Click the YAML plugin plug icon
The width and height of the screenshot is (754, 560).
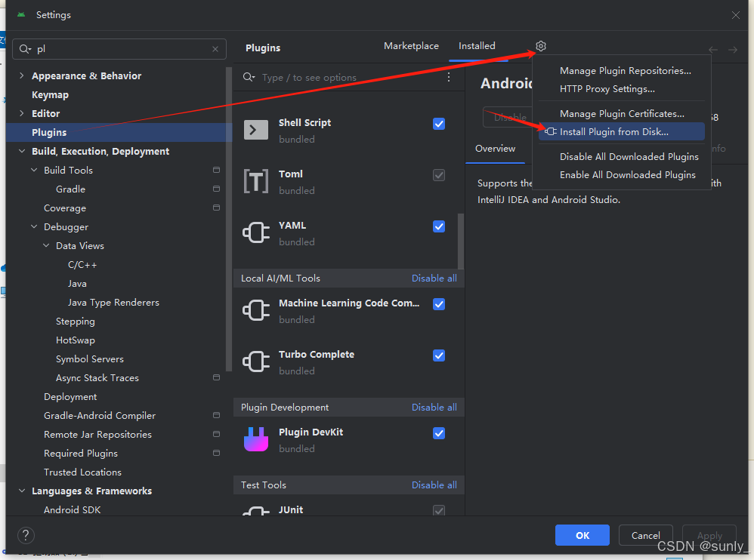coord(256,232)
